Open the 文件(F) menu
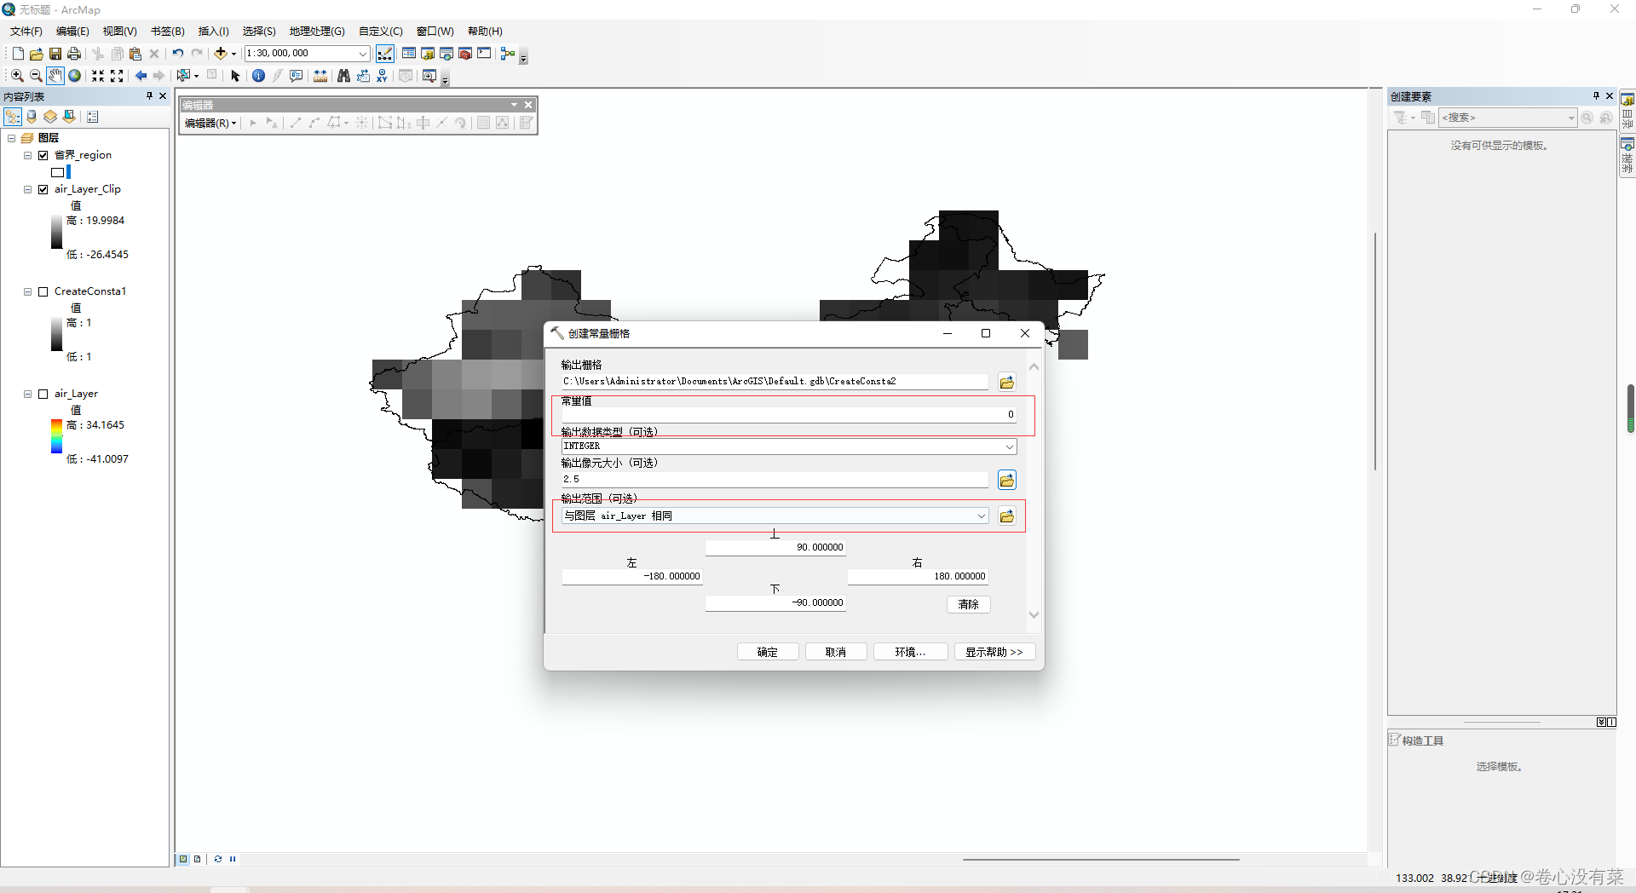 (26, 32)
